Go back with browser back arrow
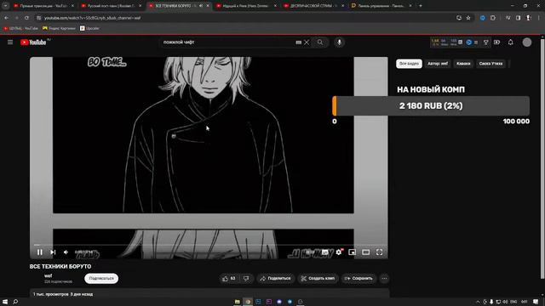The height and width of the screenshot is (306, 545). click(x=6, y=18)
